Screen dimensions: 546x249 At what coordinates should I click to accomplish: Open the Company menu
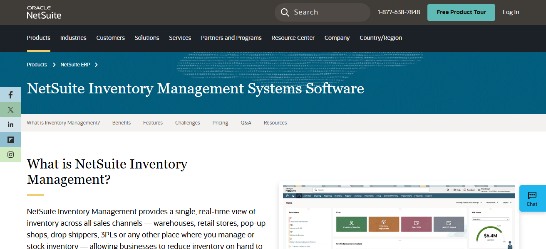tap(337, 38)
